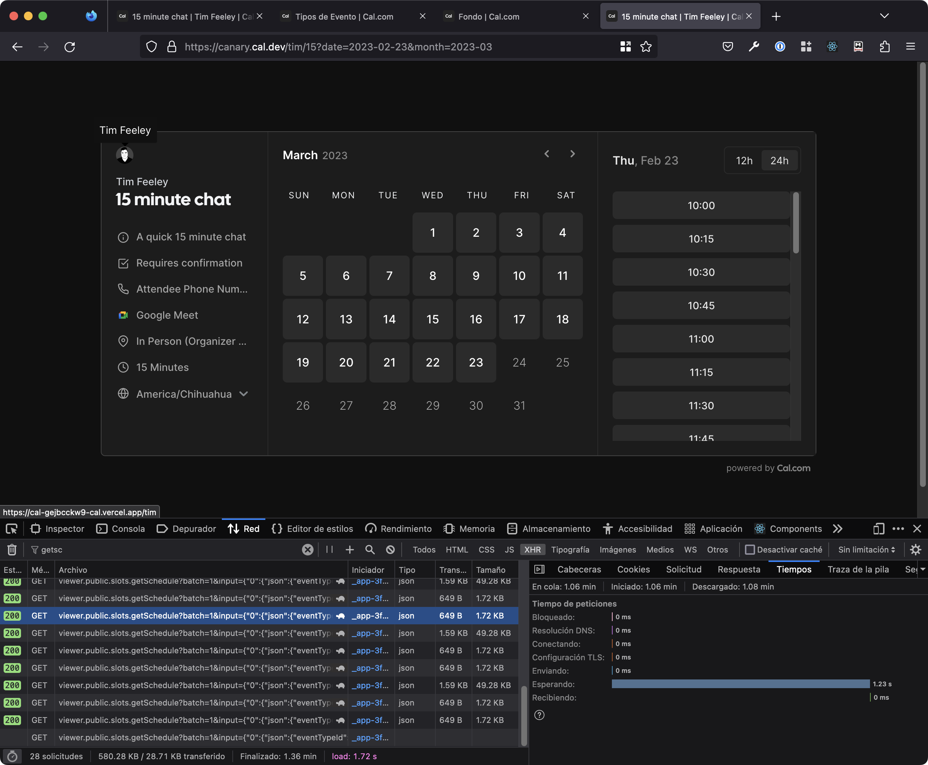928x765 pixels.
Task: Pause network recording
Action: click(330, 550)
